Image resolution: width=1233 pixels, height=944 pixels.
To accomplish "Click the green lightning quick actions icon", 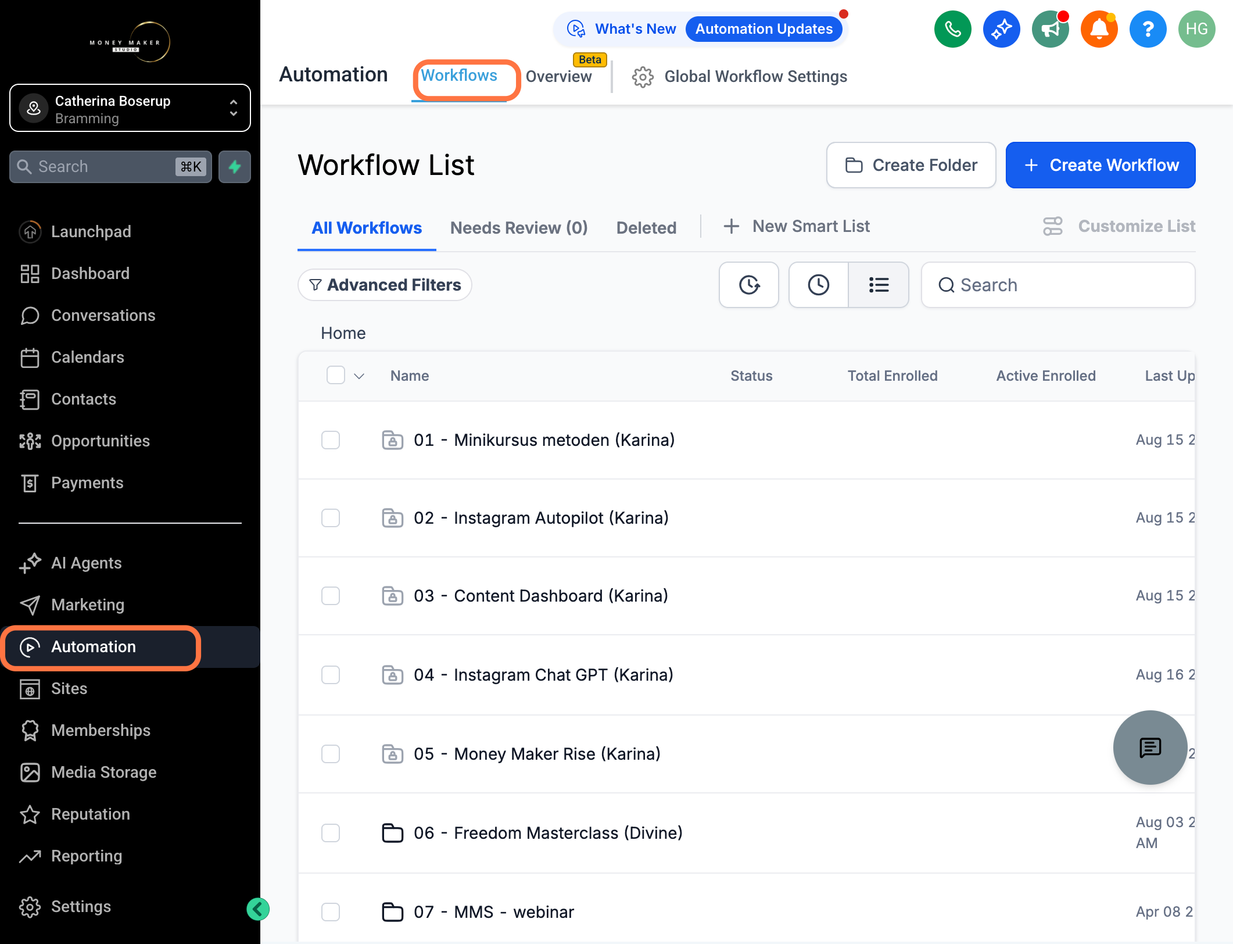I will coord(235,167).
